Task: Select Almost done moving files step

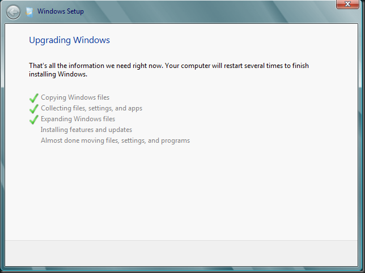Action: (115, 140)
